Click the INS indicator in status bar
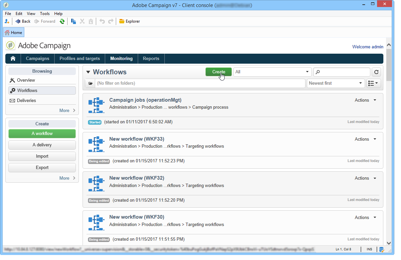The image size is (401, 260). [369, 249]
